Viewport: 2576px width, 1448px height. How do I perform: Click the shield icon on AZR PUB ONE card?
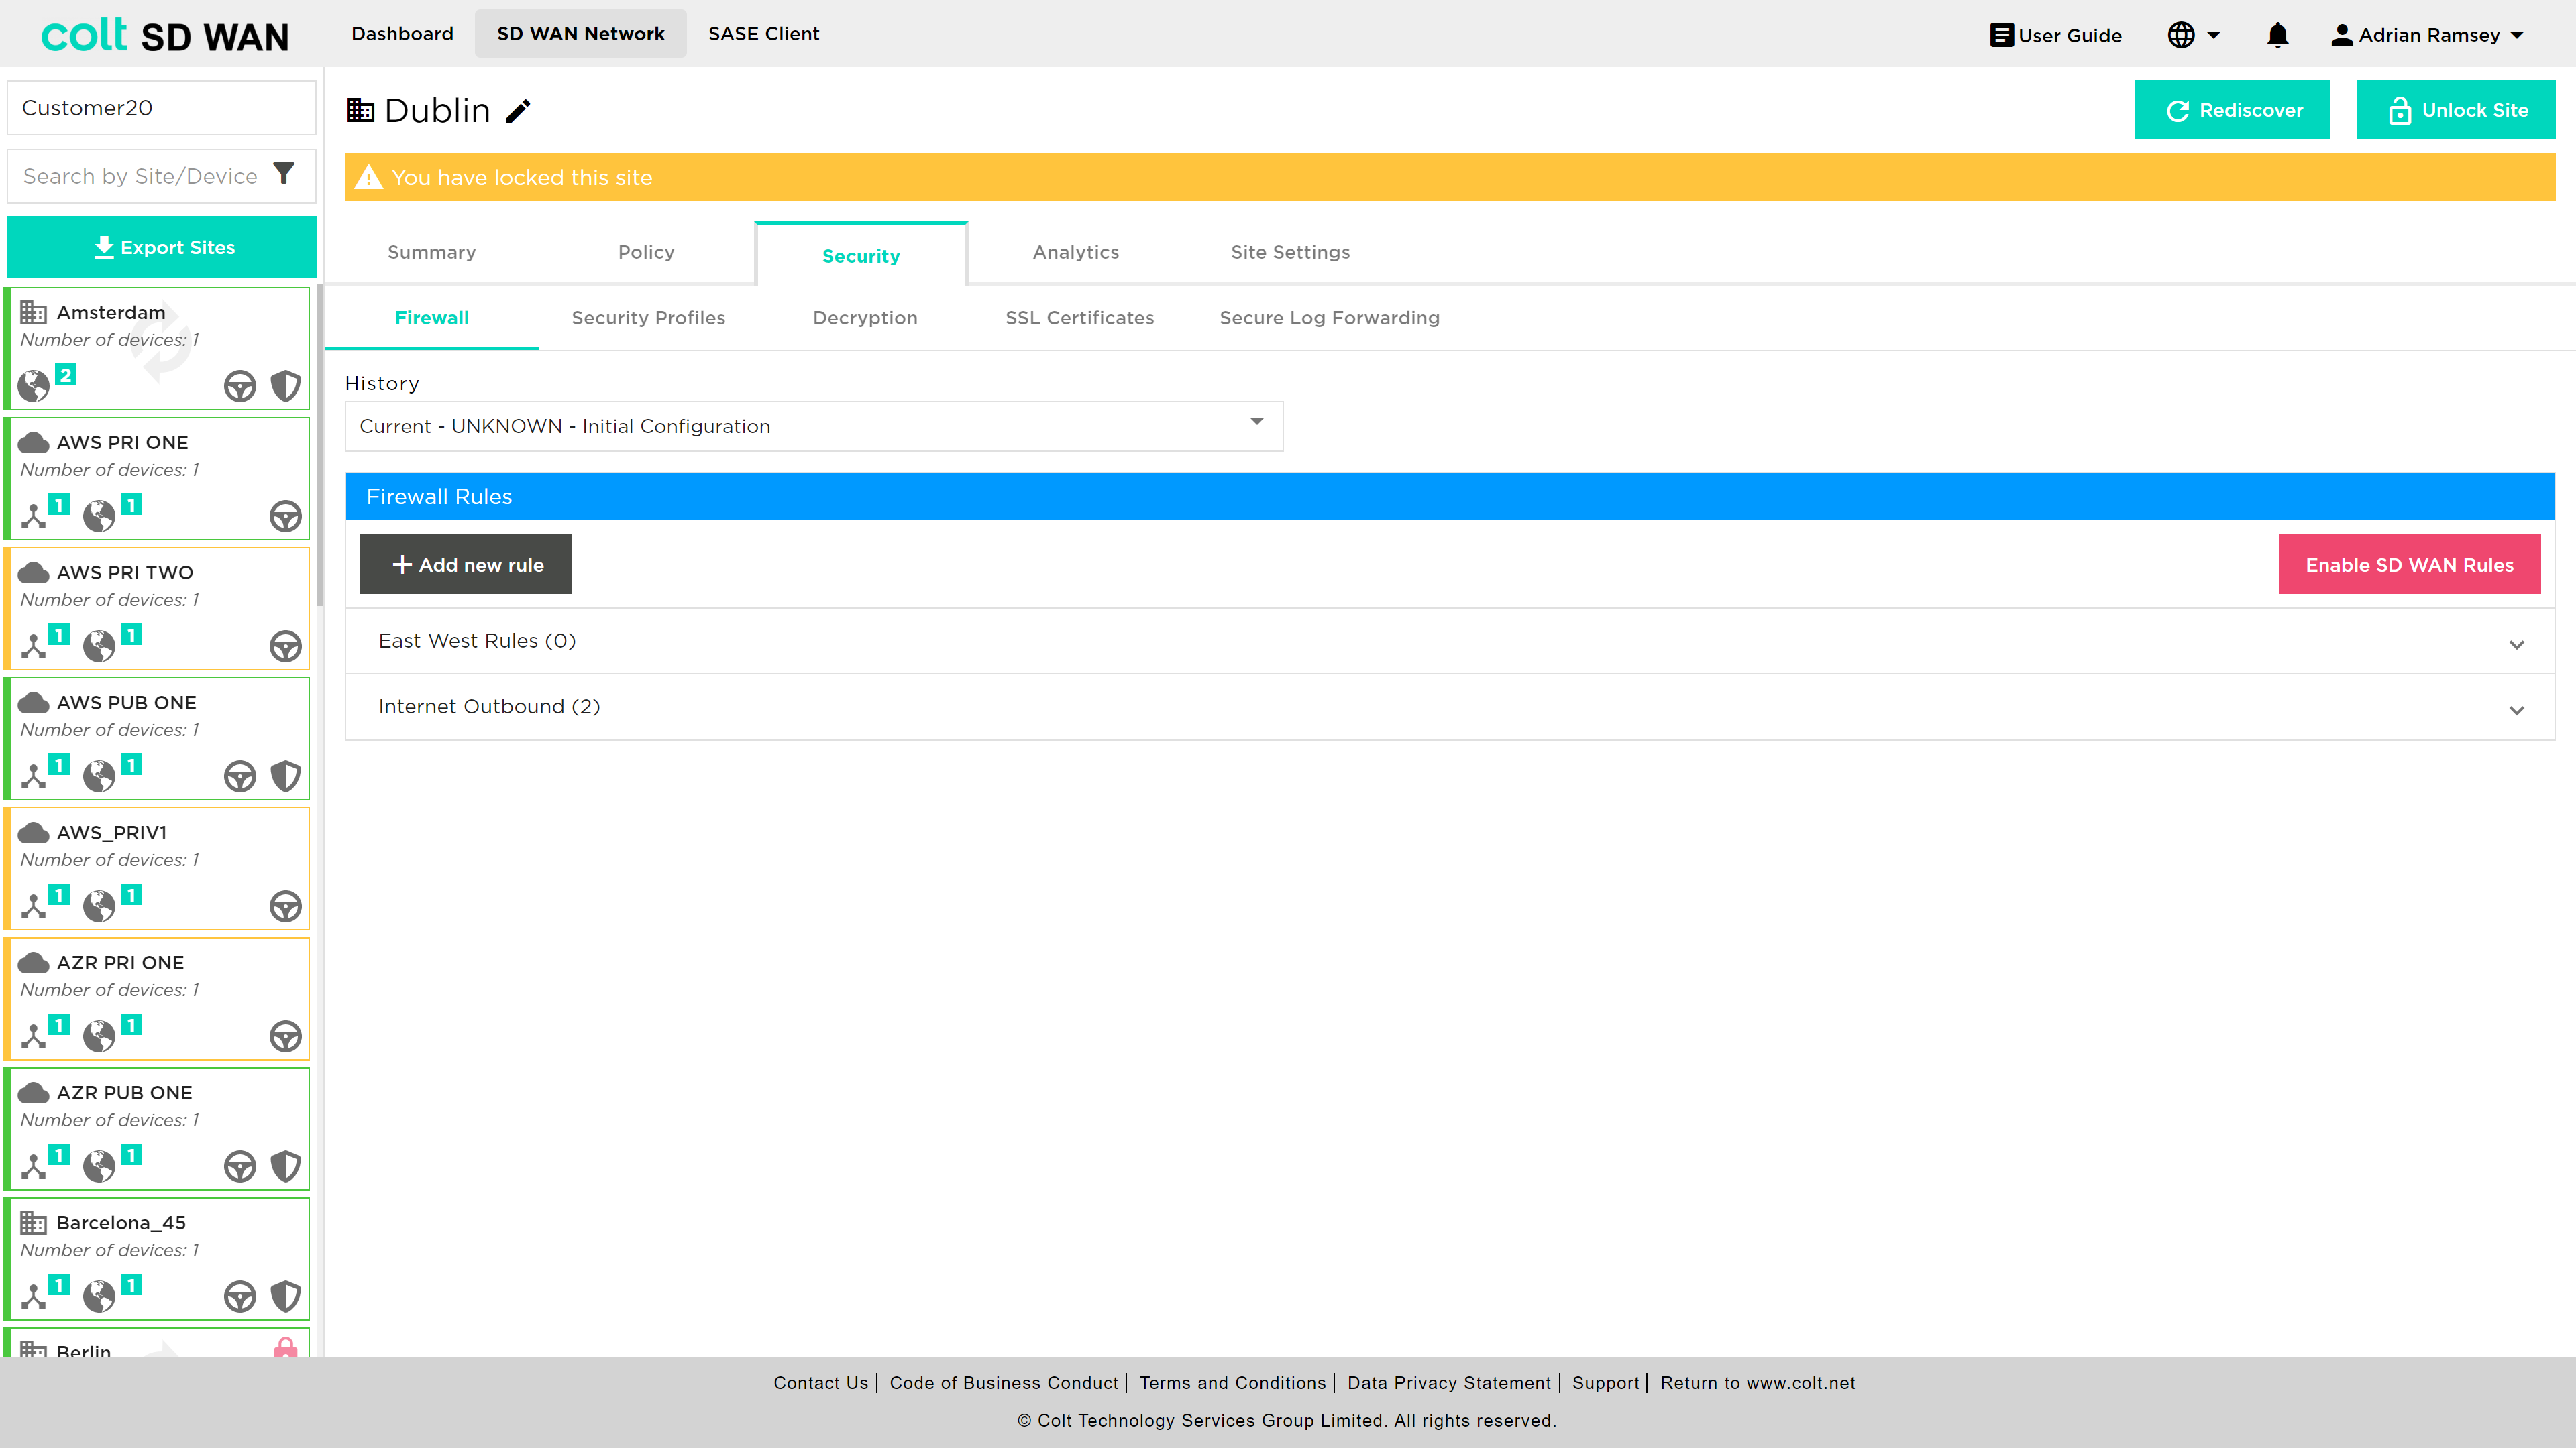(286, 1165)
